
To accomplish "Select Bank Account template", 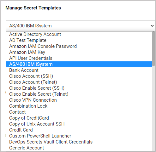I will (x=79, y=70).
